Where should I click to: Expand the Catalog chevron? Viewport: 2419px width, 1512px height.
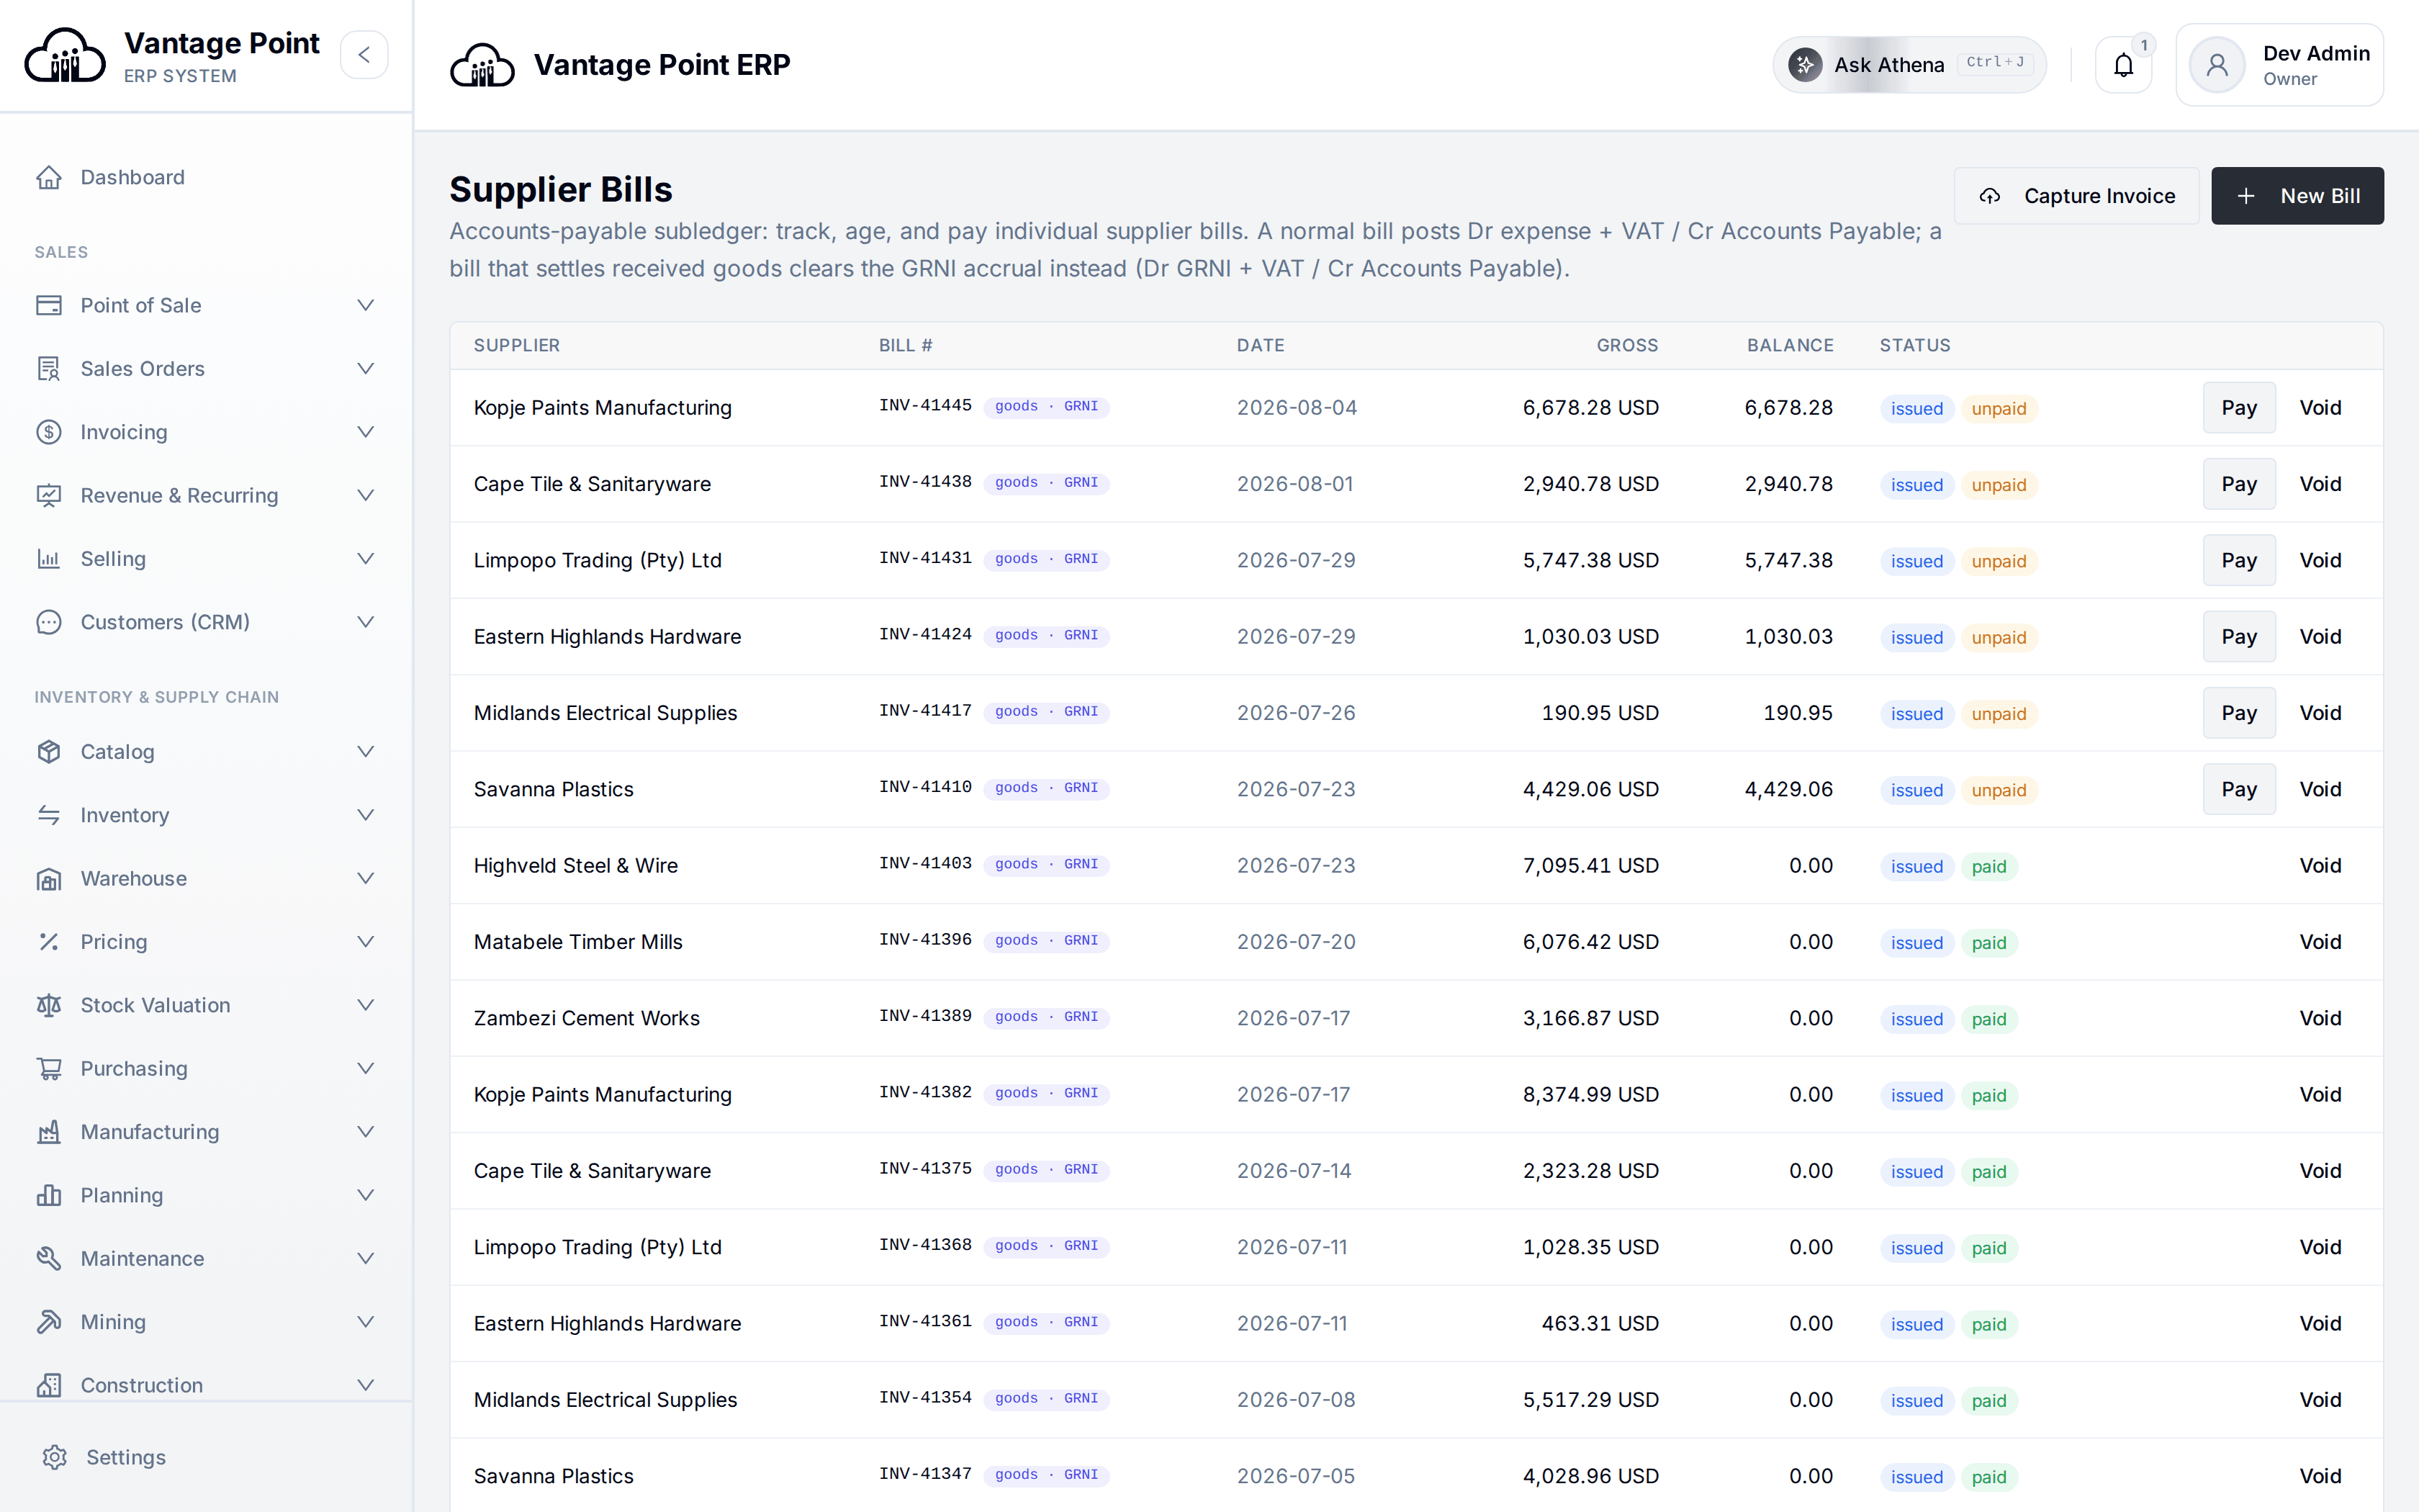pyautogui.click(x=366, y=752)
